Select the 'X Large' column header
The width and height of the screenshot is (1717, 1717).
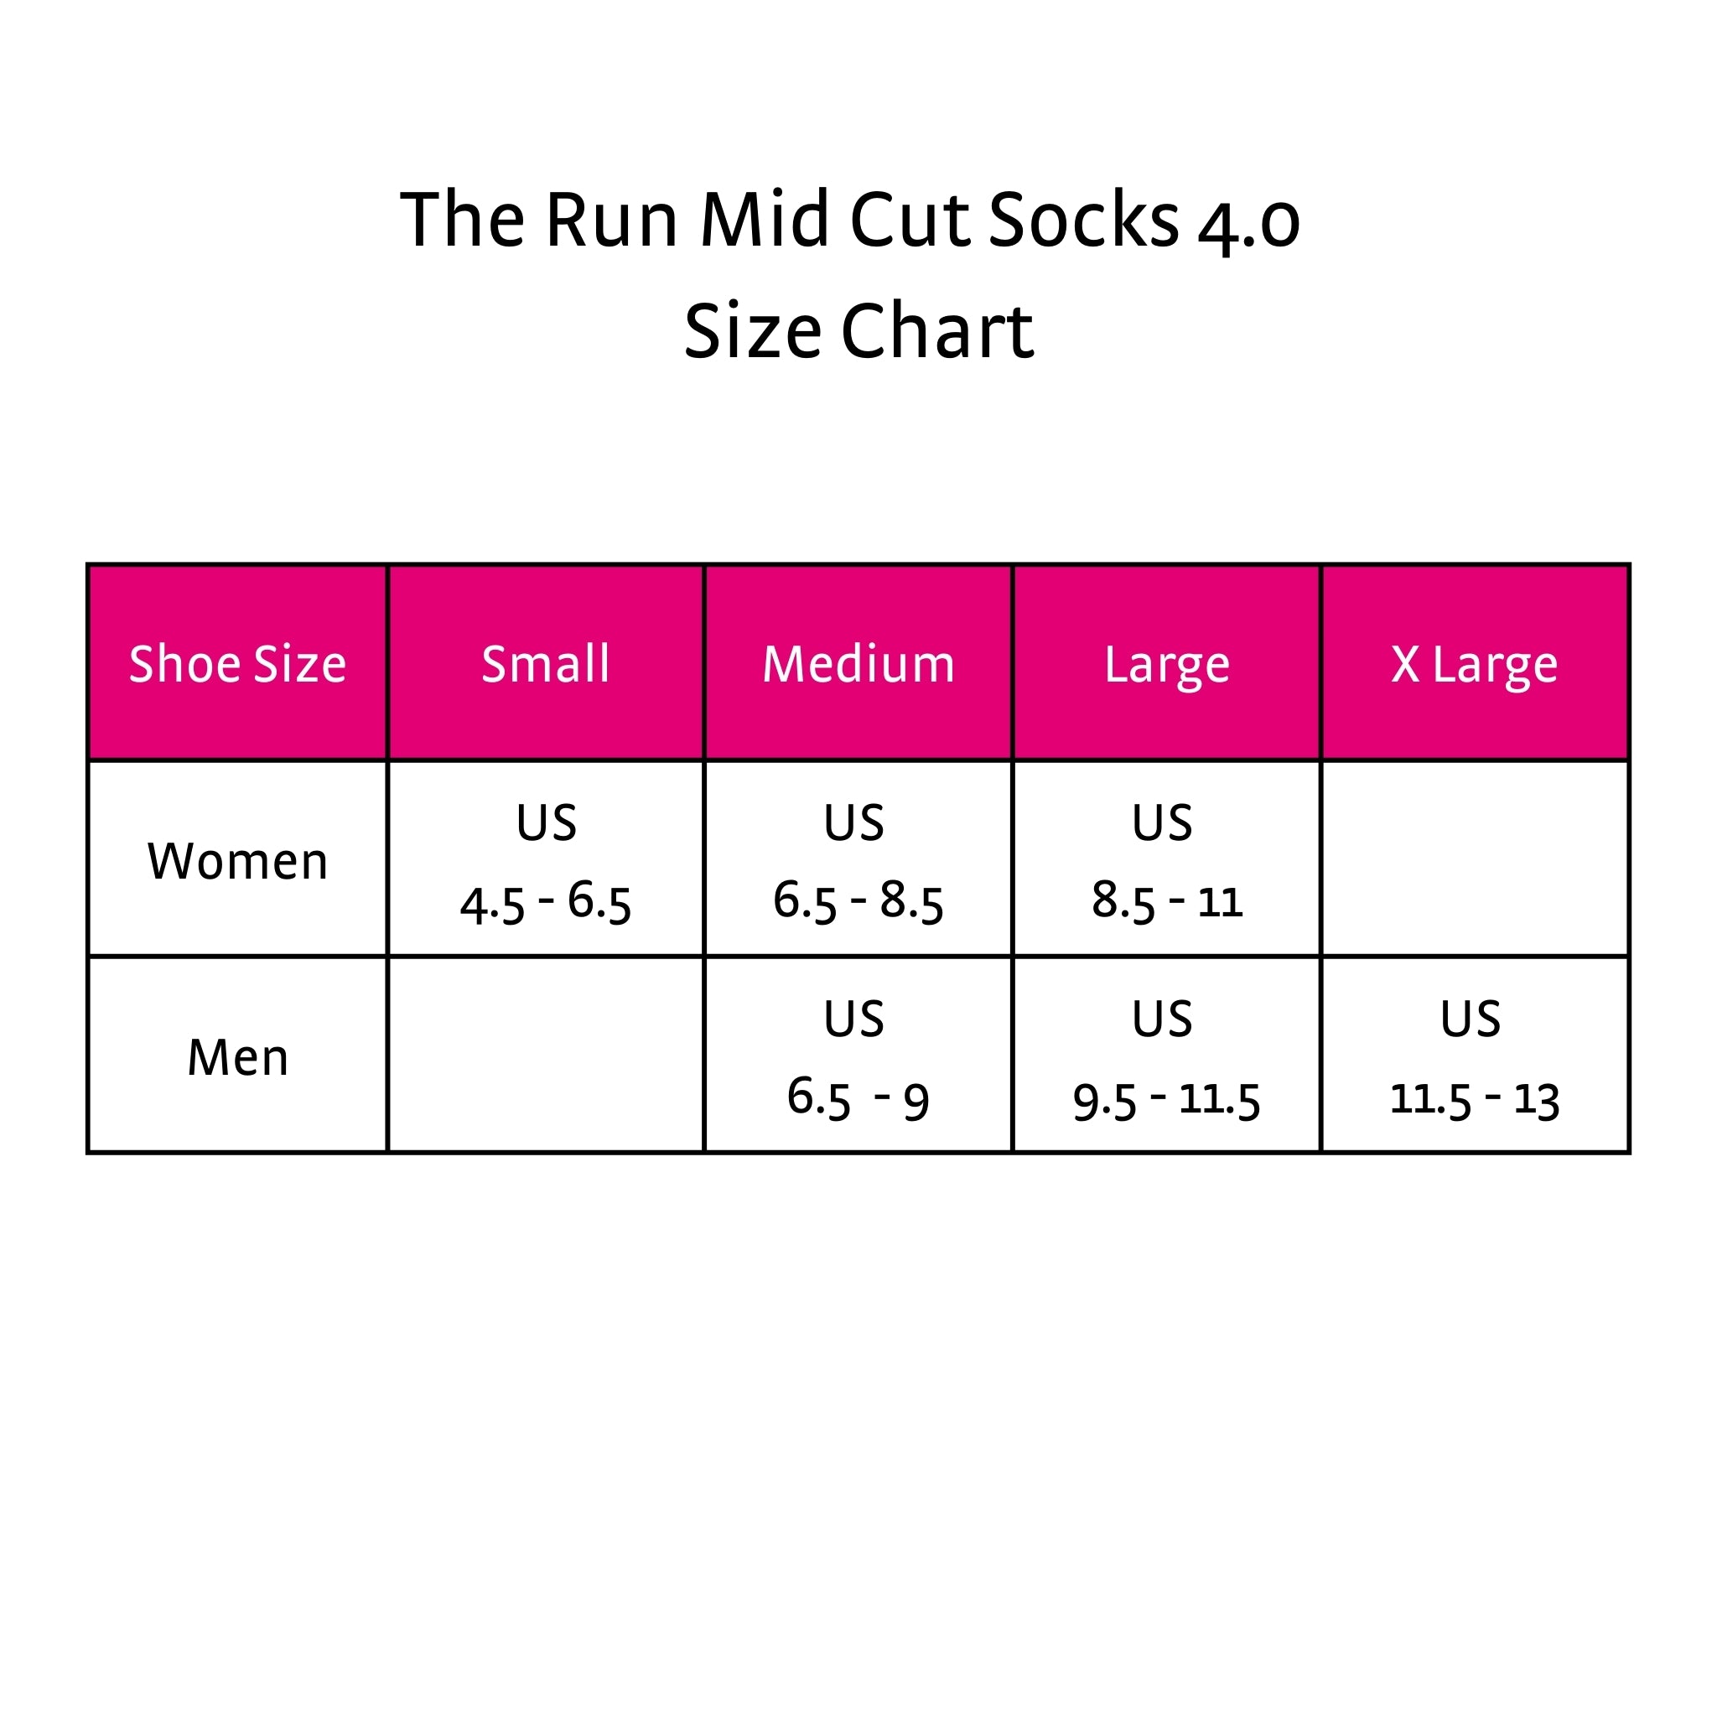pos(1475,664)
